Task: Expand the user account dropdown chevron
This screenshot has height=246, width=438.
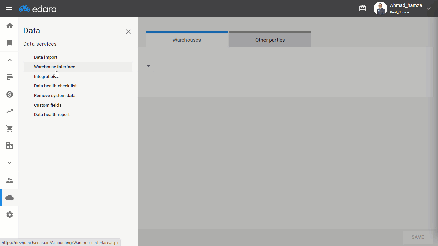Action: point(429,9)
